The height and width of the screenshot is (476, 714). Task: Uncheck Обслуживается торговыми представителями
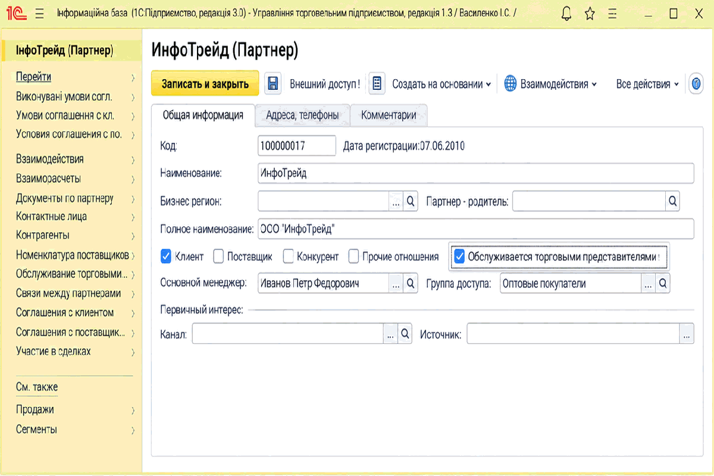[459, 256]
